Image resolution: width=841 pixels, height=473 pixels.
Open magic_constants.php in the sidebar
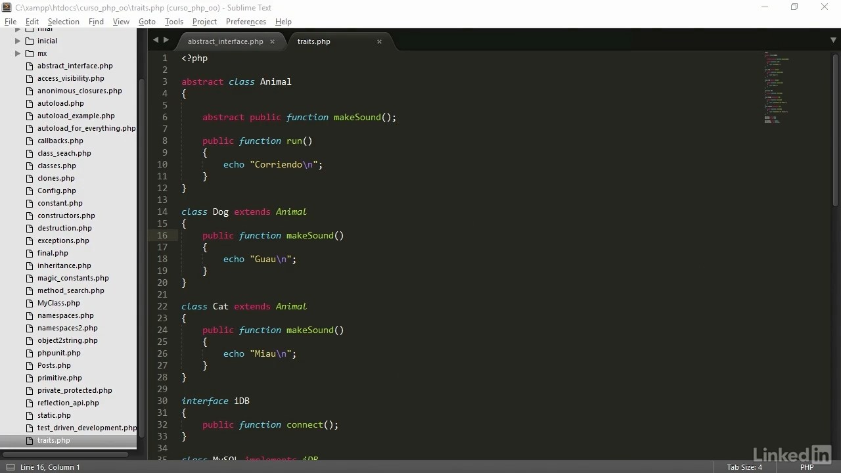click(73, 278)
